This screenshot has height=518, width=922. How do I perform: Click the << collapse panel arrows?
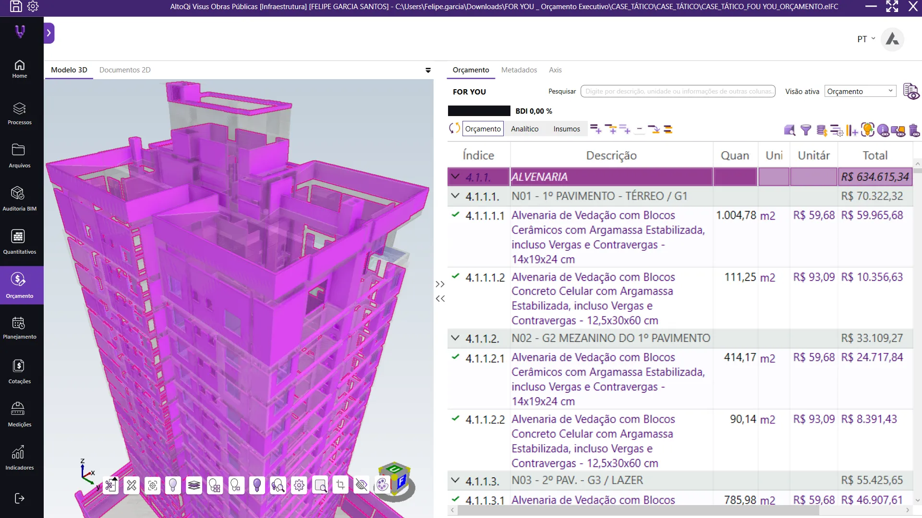[x=440, y=299]
